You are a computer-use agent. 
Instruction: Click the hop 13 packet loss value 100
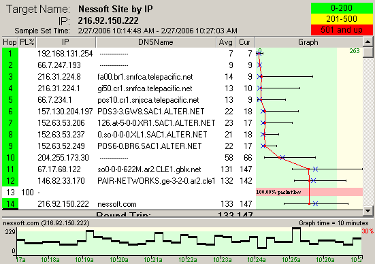click(27, 193)
